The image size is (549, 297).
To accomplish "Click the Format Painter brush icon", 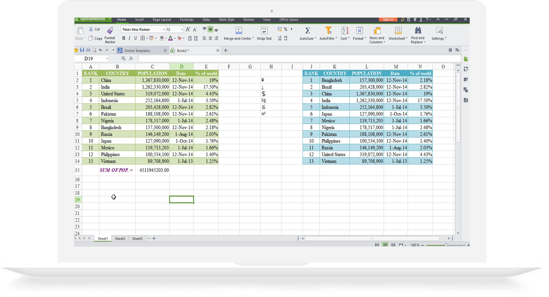I will click(110, 31).
